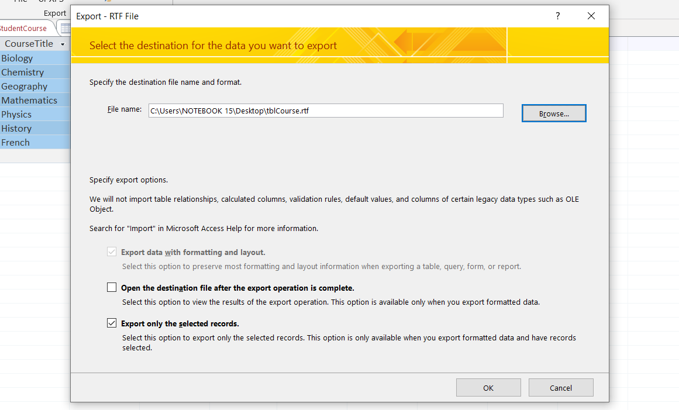
Task: Open Help with the question mark icon
Action: pyautogui.click(x=557, y=16)
